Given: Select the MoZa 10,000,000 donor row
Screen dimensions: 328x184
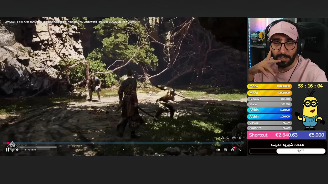Looking at the screenshot, I should click(269, 86).
